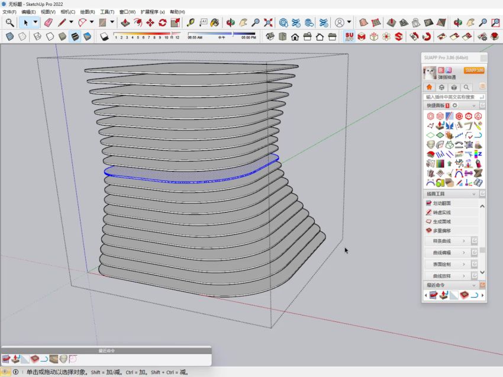
Task: Click the SUAPP tool list scrollbar thumb
Action: click(x=482, y=250)
